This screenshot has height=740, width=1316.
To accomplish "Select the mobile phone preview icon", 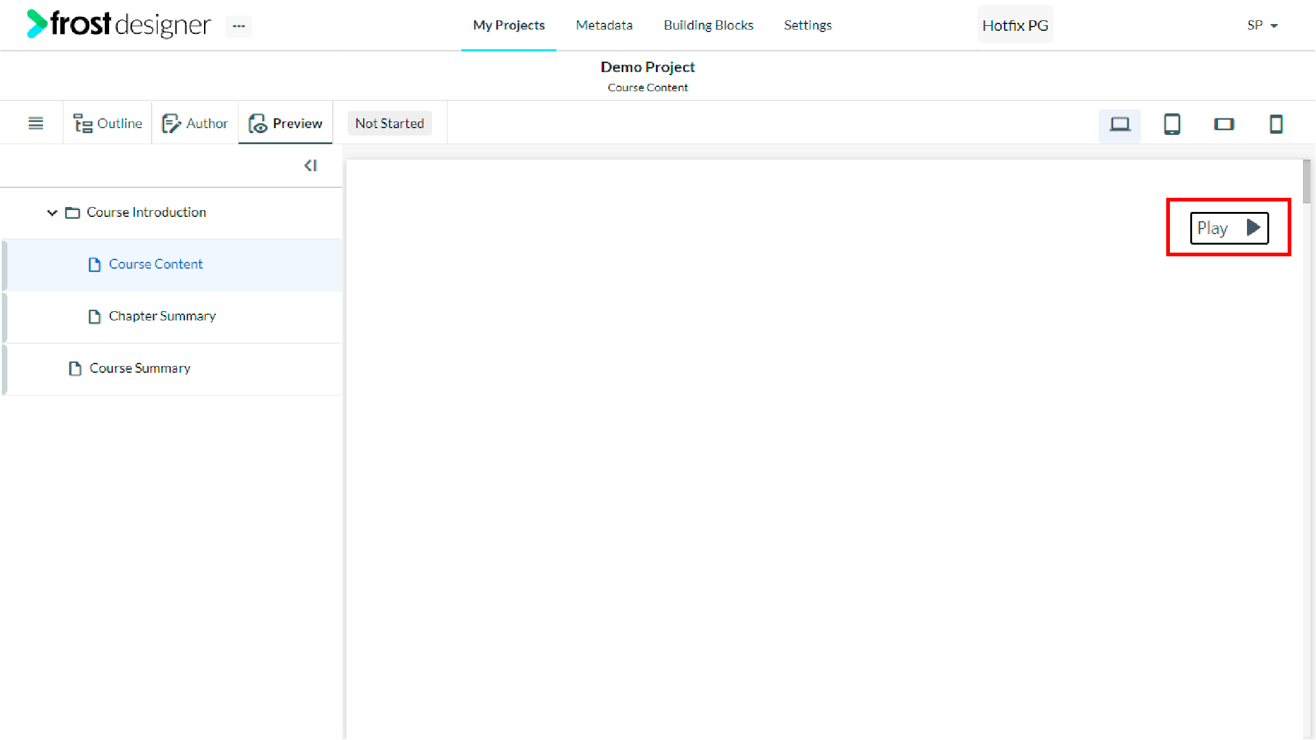I will [1276, 124].
